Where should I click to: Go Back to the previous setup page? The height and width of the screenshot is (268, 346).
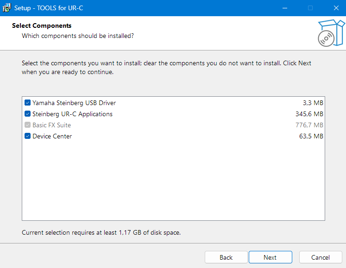(x=226, y=257)
